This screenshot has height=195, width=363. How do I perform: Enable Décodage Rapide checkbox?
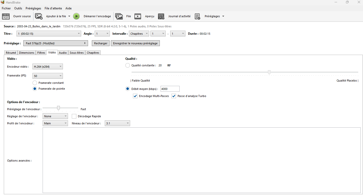(74, 116)
